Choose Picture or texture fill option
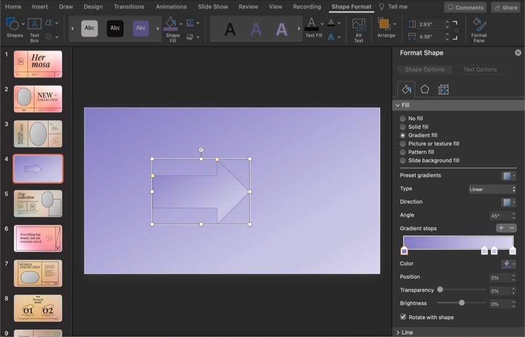Image resolution: width=525 pixels, height=337 pixels. pyautogui.click(x=403, y=144)
